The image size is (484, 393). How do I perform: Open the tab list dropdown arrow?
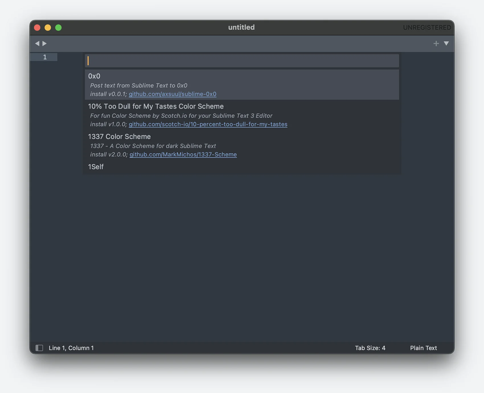click(446, 43)
